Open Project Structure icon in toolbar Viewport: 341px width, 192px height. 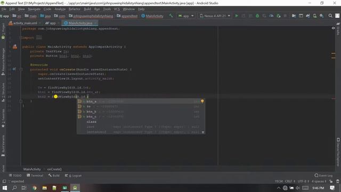[294, 16]
